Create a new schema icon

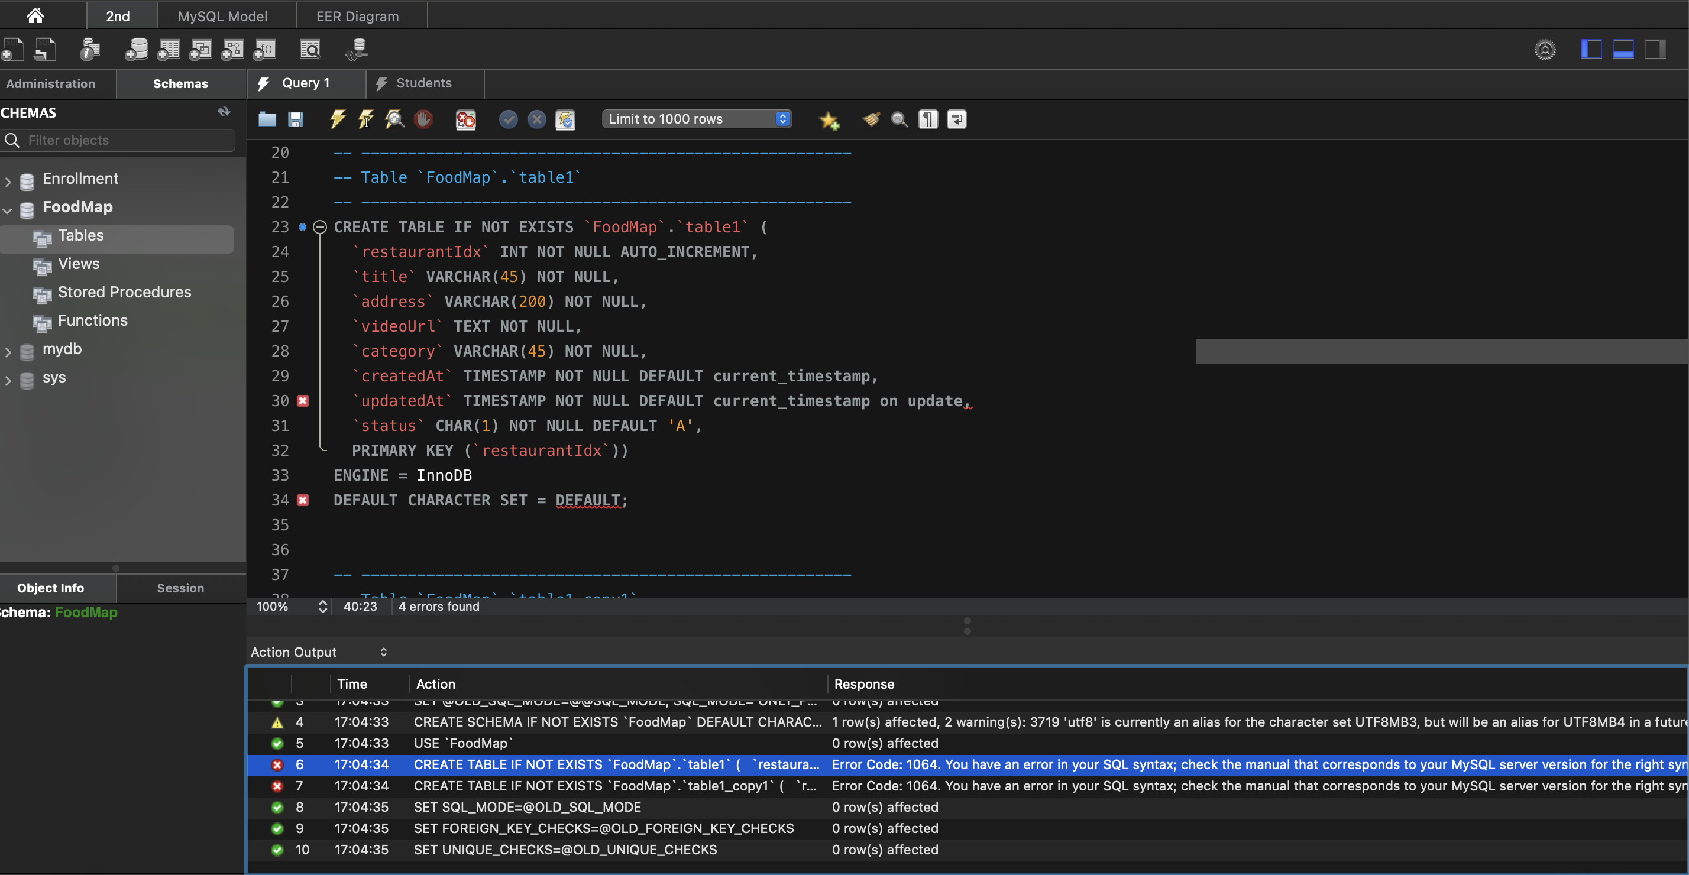click(x=137, y=49)
